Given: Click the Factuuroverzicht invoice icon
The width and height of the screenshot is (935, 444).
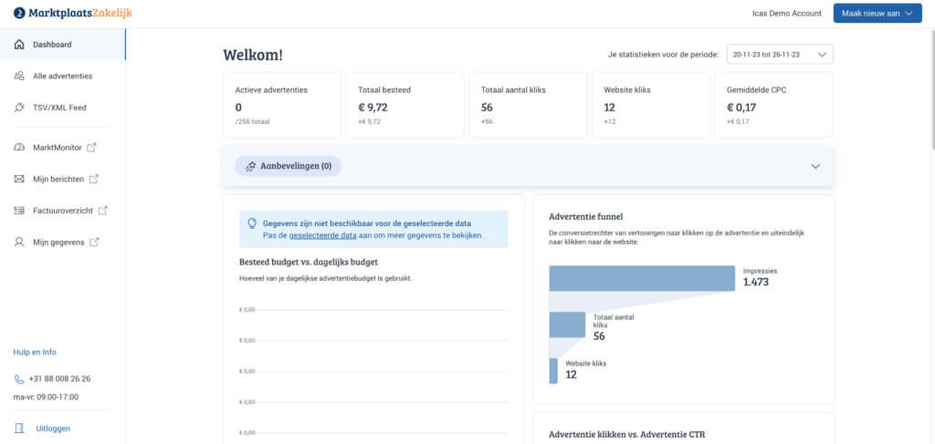Looking at the screenshot, I should (19, 211).
